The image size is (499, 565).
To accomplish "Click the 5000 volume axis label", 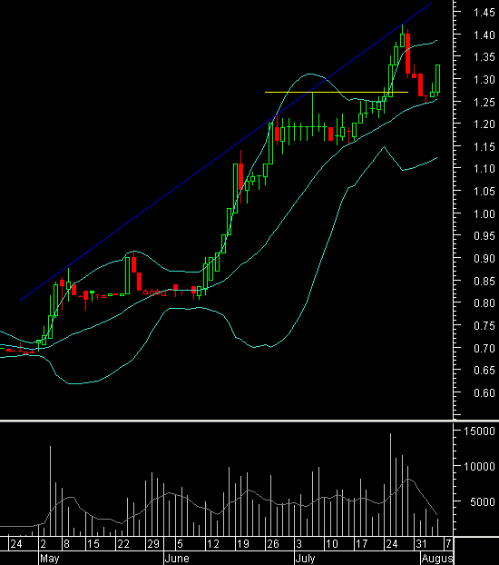I will tap(483, 502).
